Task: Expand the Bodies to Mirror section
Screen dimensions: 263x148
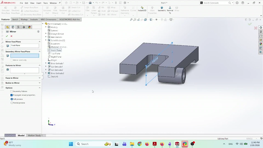Action: tap(39, 83)
